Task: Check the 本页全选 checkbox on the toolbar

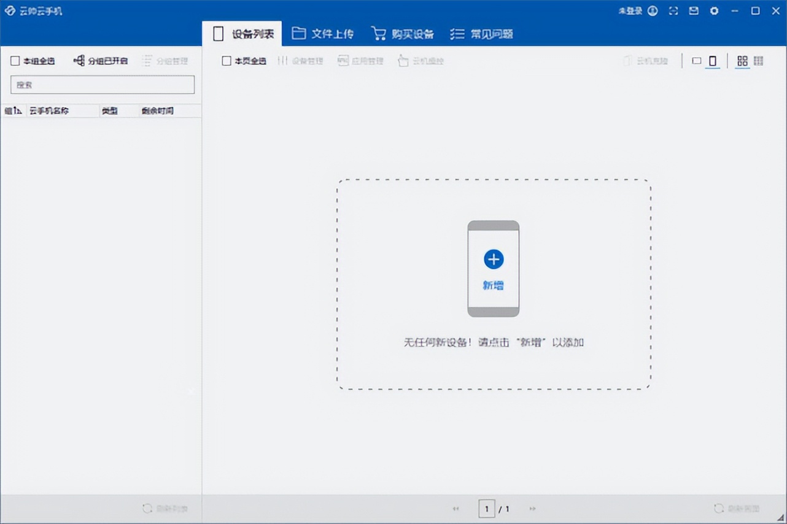Action: (227, 61)
